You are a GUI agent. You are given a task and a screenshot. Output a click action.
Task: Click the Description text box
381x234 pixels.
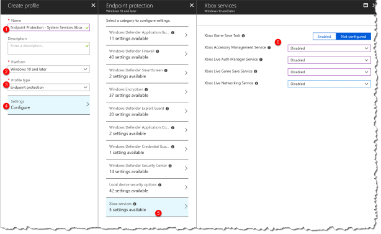tap(48, 48)
